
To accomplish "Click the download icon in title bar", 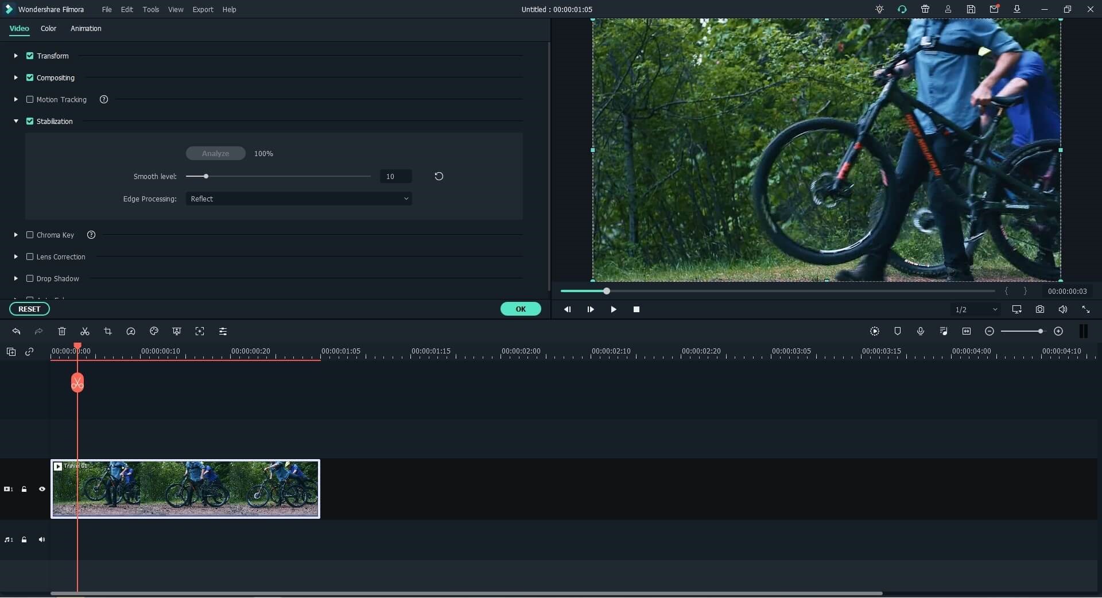I will [1017, 9].
